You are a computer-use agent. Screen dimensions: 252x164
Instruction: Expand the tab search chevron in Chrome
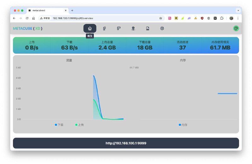(x=238, y=10)
